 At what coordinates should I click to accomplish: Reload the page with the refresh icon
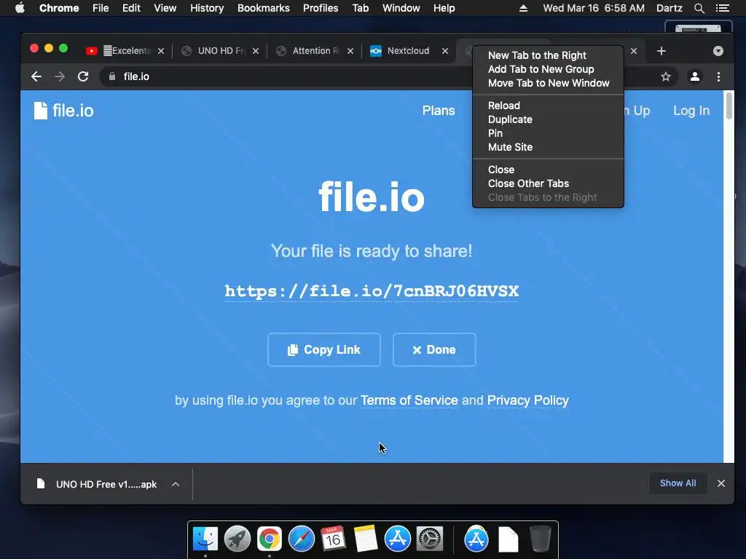tap(83, 76)
